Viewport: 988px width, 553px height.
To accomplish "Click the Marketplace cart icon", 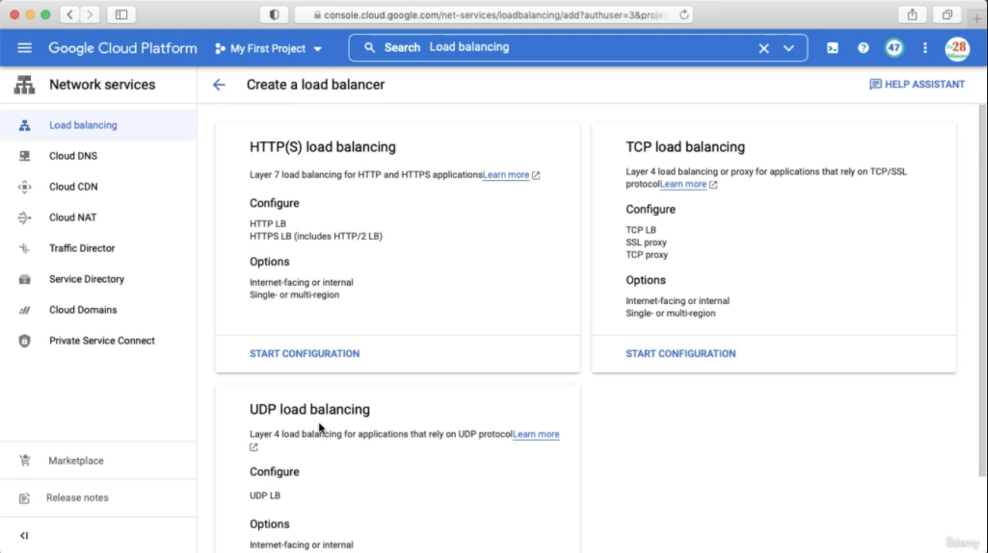I will click(x=24, y=461).
